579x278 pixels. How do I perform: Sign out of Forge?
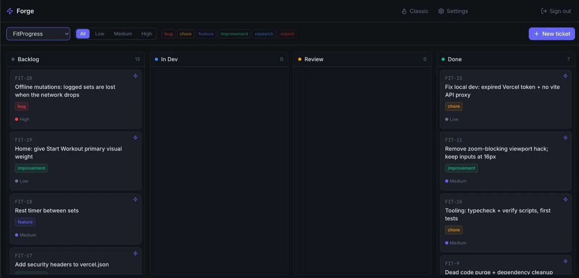pos(556,11)
